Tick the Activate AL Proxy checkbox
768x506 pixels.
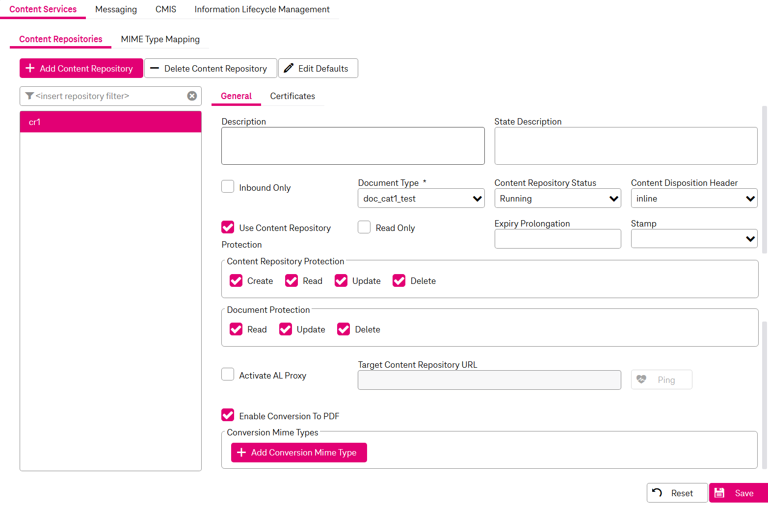(x=228, y=375)
